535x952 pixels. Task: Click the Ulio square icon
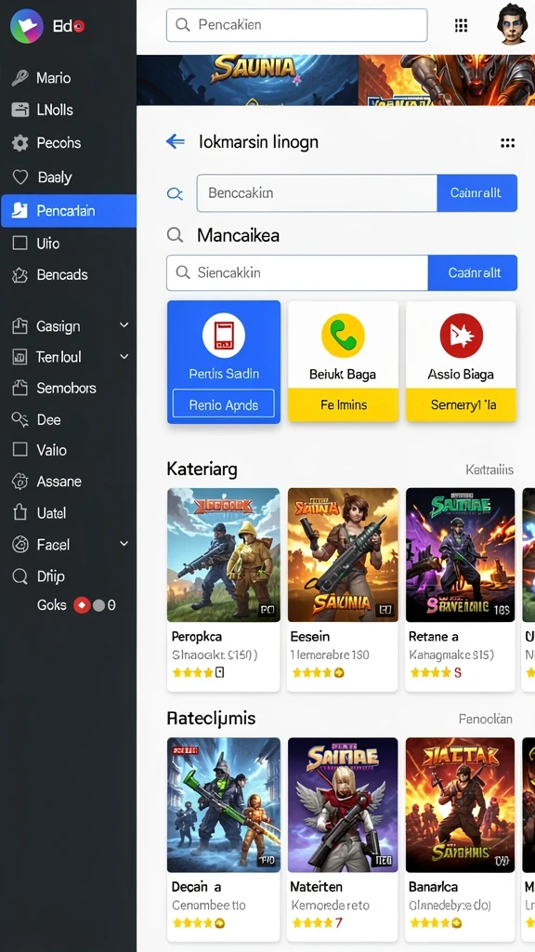[20, 244]
